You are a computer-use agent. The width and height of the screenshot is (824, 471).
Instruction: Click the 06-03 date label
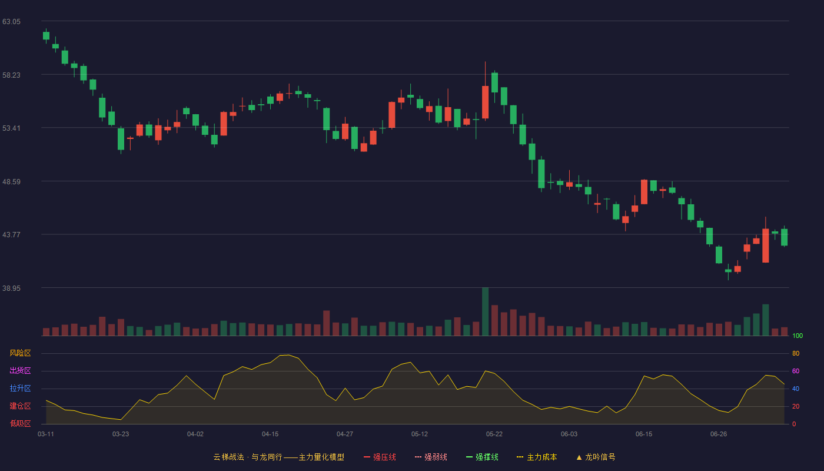click(x=569, y=434)
